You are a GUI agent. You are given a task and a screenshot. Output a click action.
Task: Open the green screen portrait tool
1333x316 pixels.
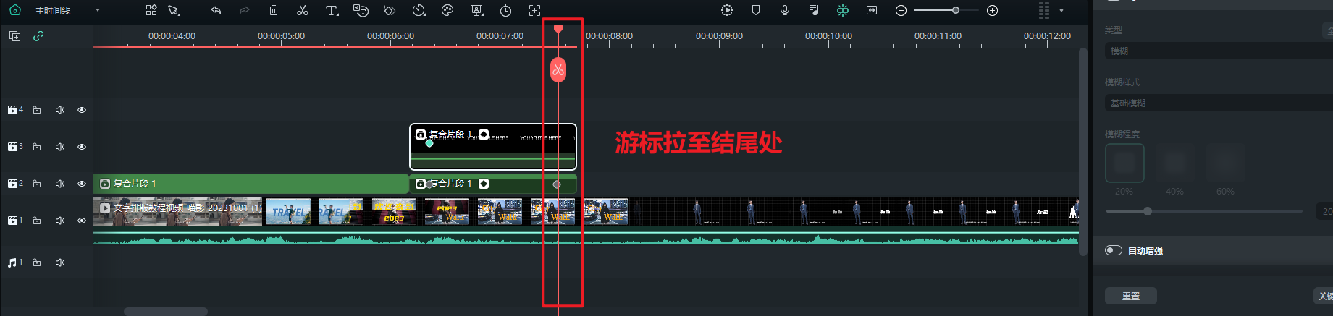pyautogui.click(x=476, y=10)
